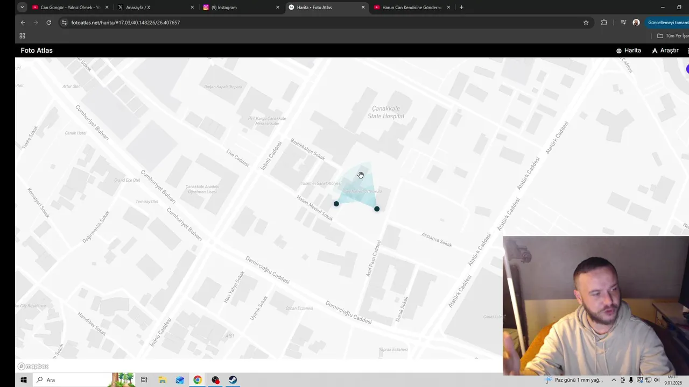This screenshot has height=387, width=689.
Task: Click the Artur Otel map label
Action: coord(71,87)
